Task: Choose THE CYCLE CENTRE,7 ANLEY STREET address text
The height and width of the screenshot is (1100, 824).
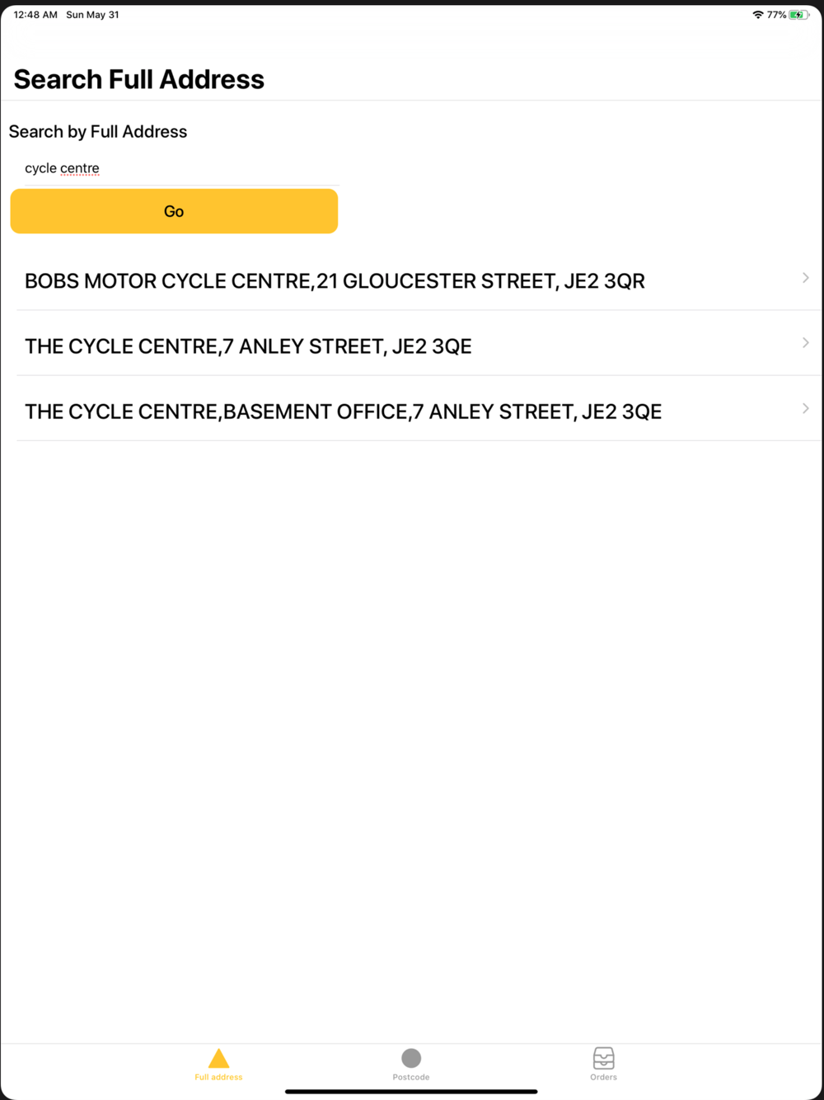Action: pos(248,346)
